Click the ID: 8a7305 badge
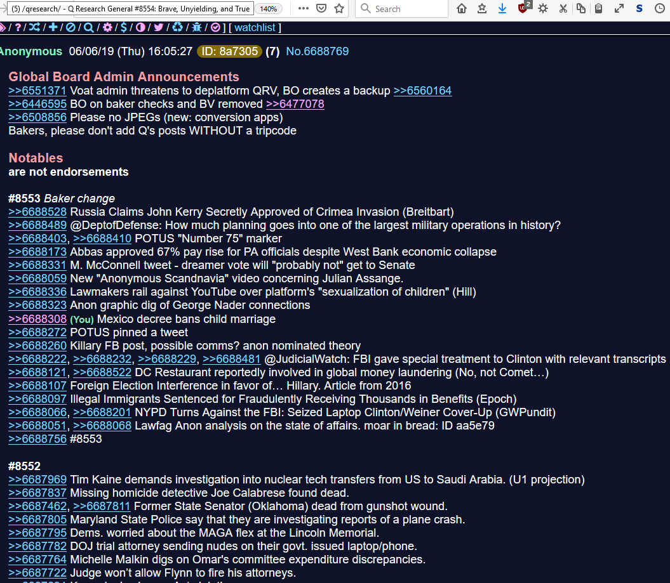670x583 pixels. 229,51
